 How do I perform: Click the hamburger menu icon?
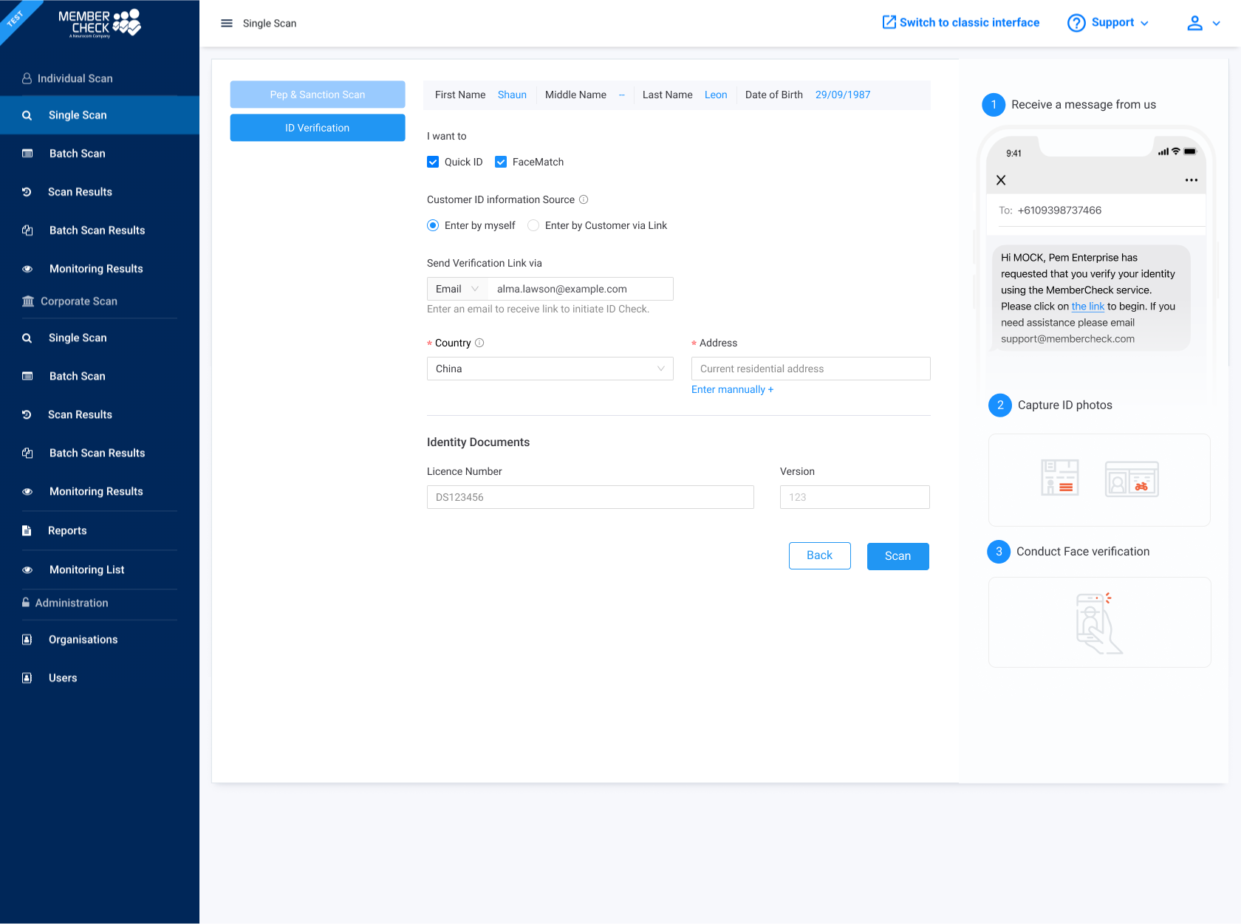(227, 23)
